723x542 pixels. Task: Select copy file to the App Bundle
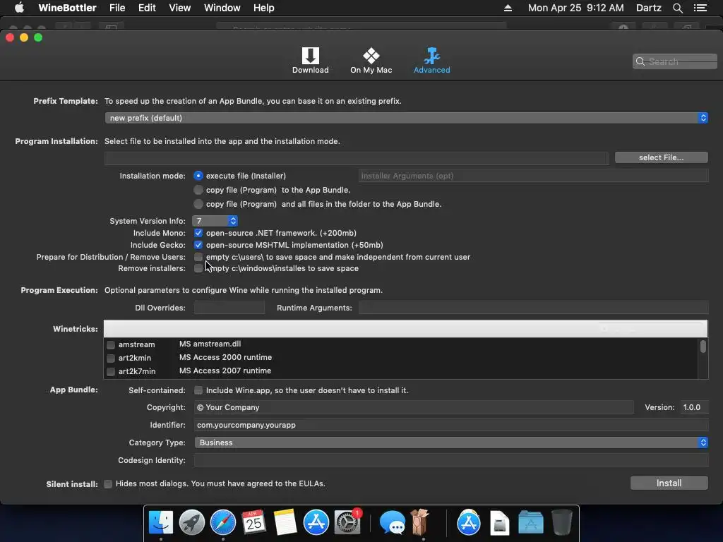(x=198, y=190)
